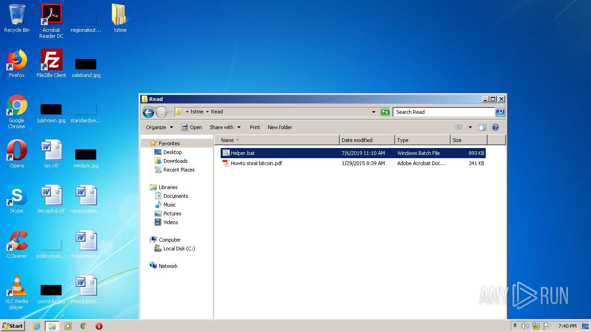
Task: Click the refresh button next to the address bar
Action: tap(385, 112)
